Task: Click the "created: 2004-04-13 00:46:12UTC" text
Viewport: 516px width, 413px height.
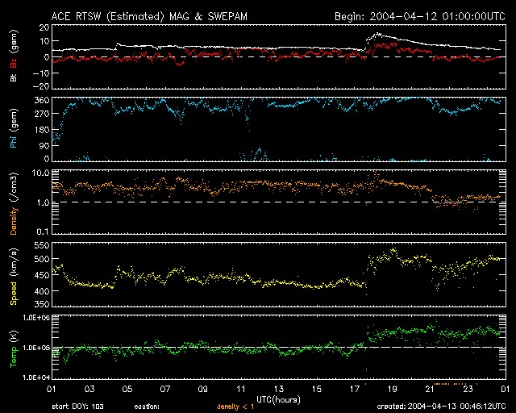Action: [441, 407]
